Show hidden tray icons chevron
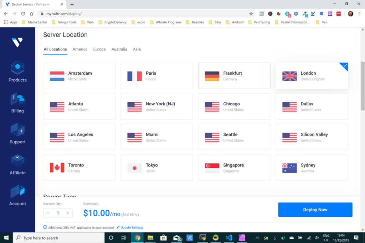 coord(257,238)
